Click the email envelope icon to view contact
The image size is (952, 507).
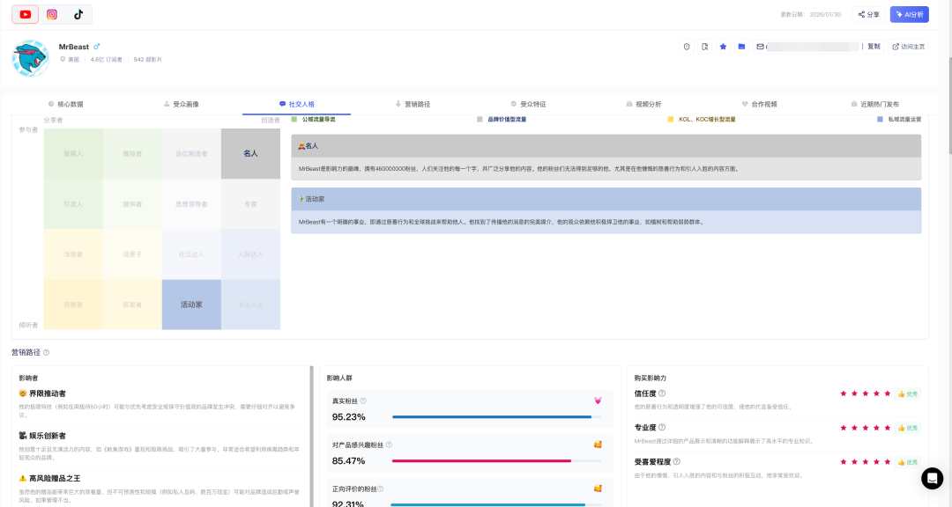point(760,46)
